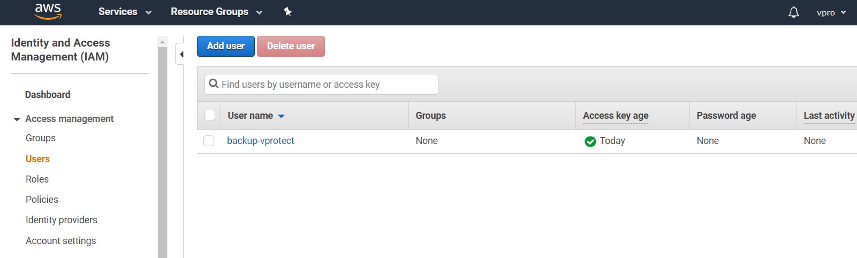857x258 pixels.
Task: Click the green access key status checkmark
Action: [x=590, y=141]
